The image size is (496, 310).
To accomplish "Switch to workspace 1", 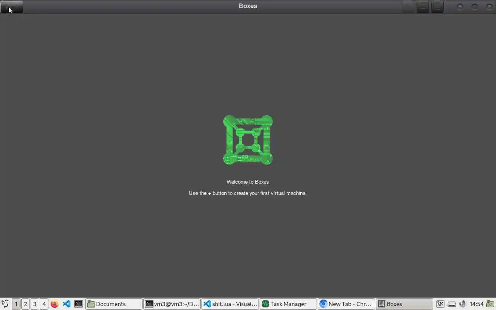I will pos(16,304).
